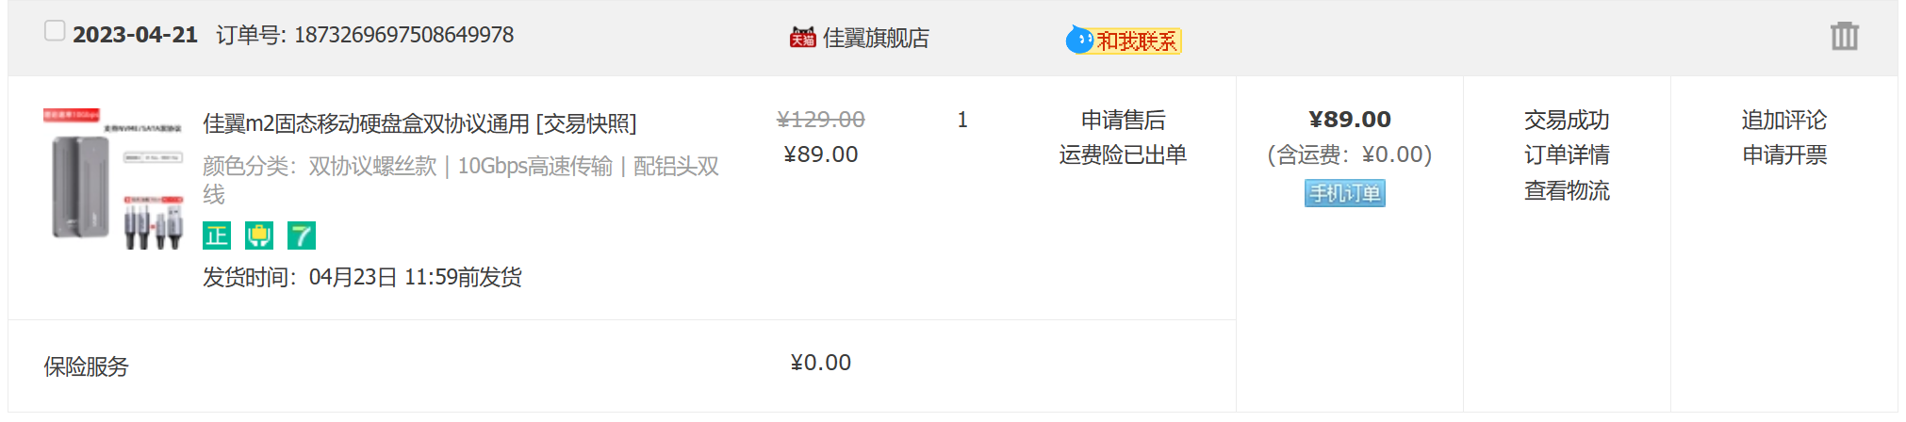Open the 佳翼m2固态移动硬盘盒 product title link
Image resolution: width=1906 pixels, height=422 pixels.
tap(366, 123)
